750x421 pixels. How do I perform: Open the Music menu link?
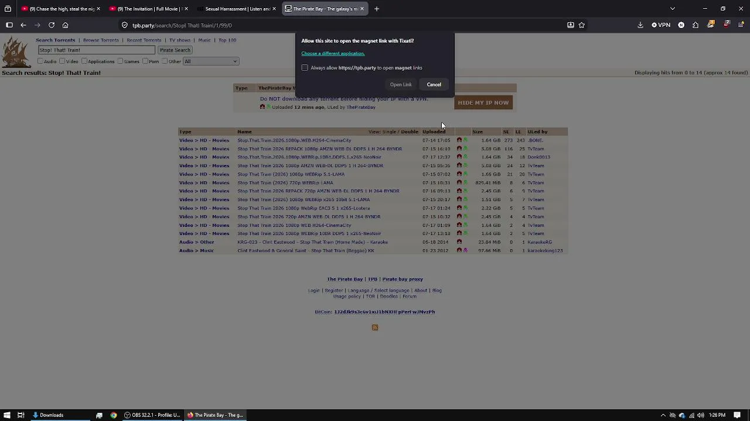tap(204, 40)
